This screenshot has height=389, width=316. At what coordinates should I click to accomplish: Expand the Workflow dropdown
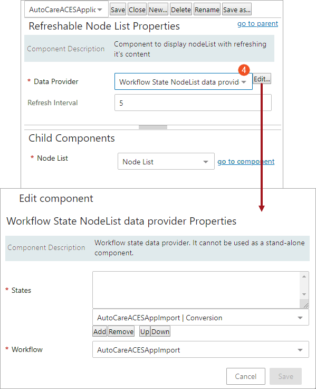(200, 349)
